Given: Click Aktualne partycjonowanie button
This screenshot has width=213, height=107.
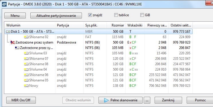Looking at the screenshot, I should pos(56,16).
